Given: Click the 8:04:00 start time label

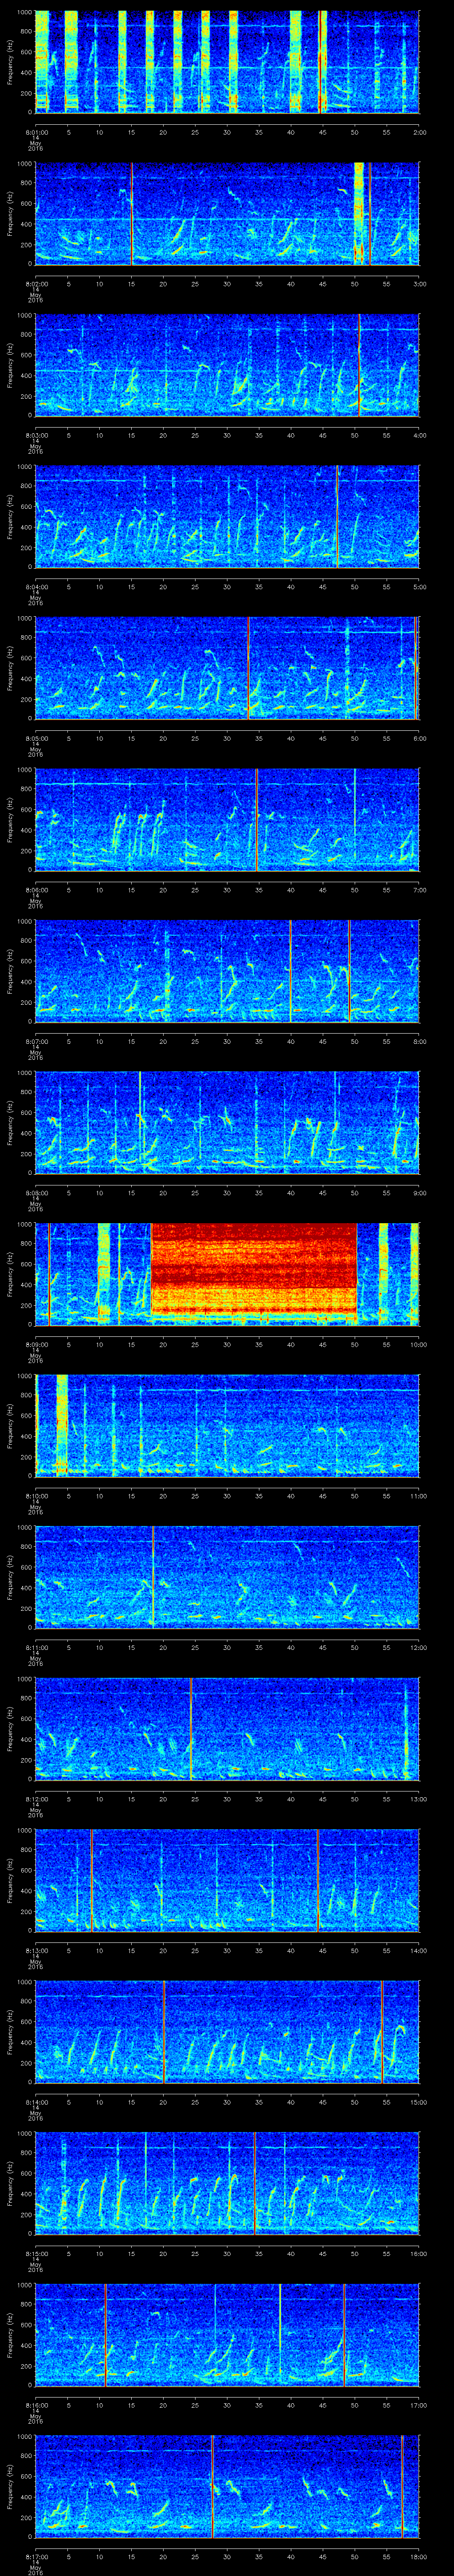Looking at the screenshot, I should coord(36,587).
